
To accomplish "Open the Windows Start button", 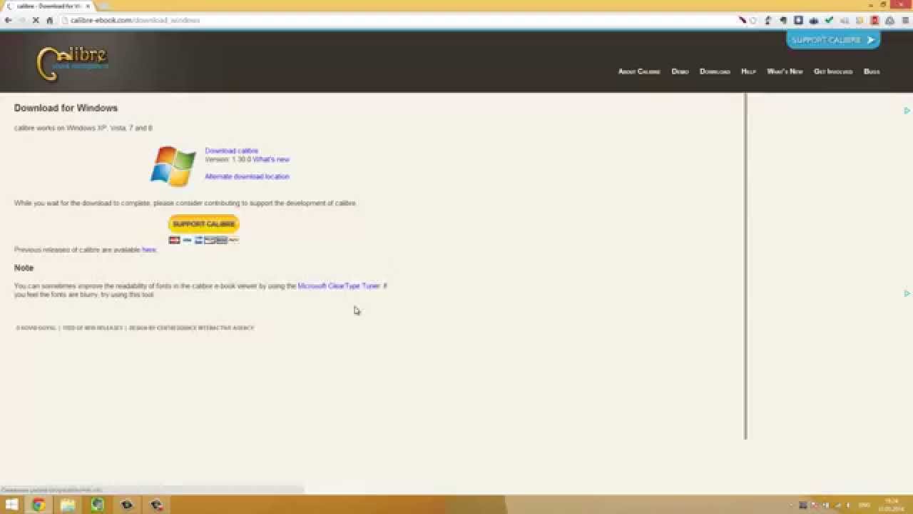I will (12, 505).
